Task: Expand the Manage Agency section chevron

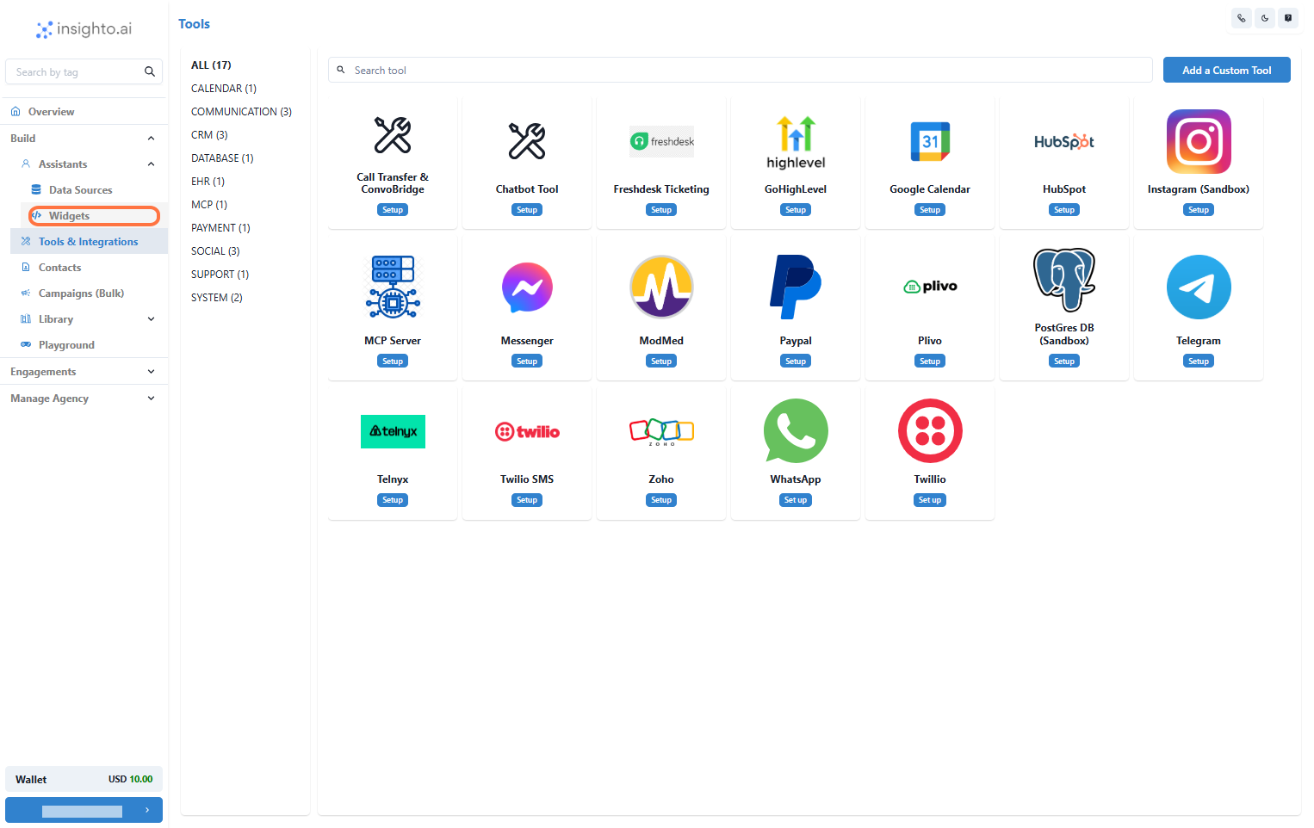Action: pos(152,399)
